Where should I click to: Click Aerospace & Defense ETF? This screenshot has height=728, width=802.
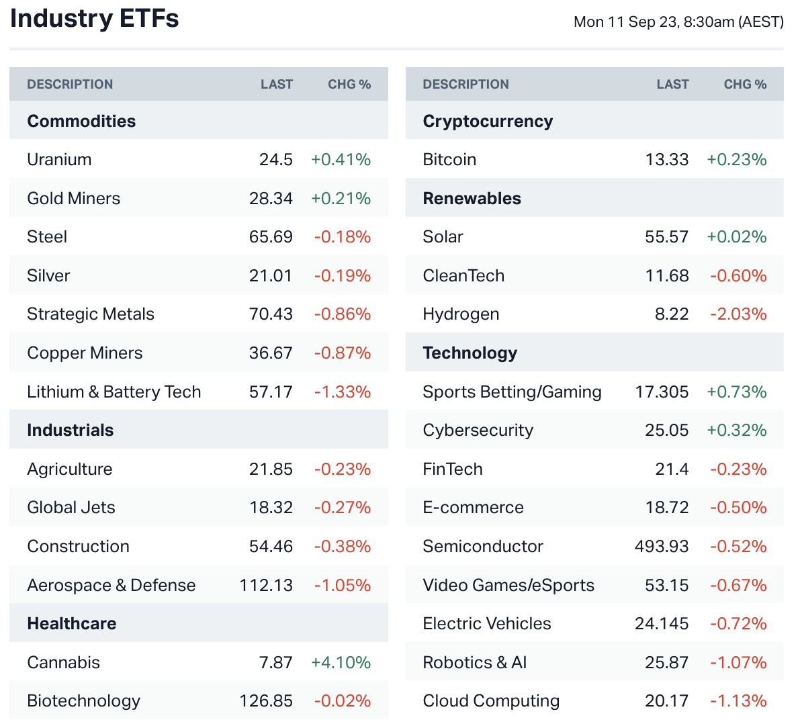[111, 586]
